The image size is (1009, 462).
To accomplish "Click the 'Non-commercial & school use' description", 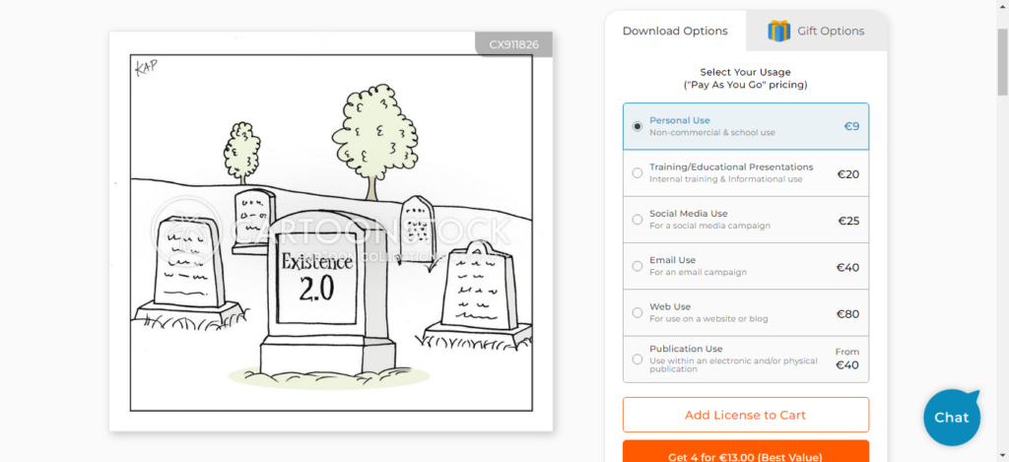I will (x=711, y=133).
